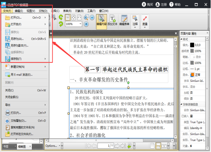Close the document tab with X
Screen dimensions: 211x152
pos(176,33)
